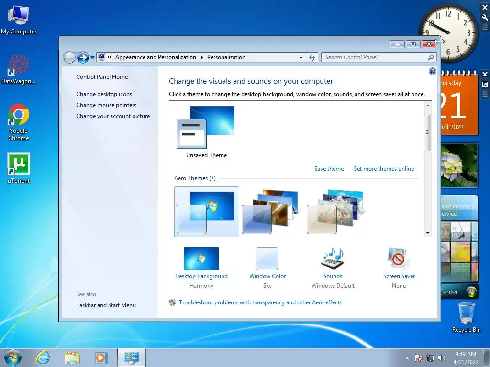
Task: Open Control Panel Home
Action: (x=102, y=77)
